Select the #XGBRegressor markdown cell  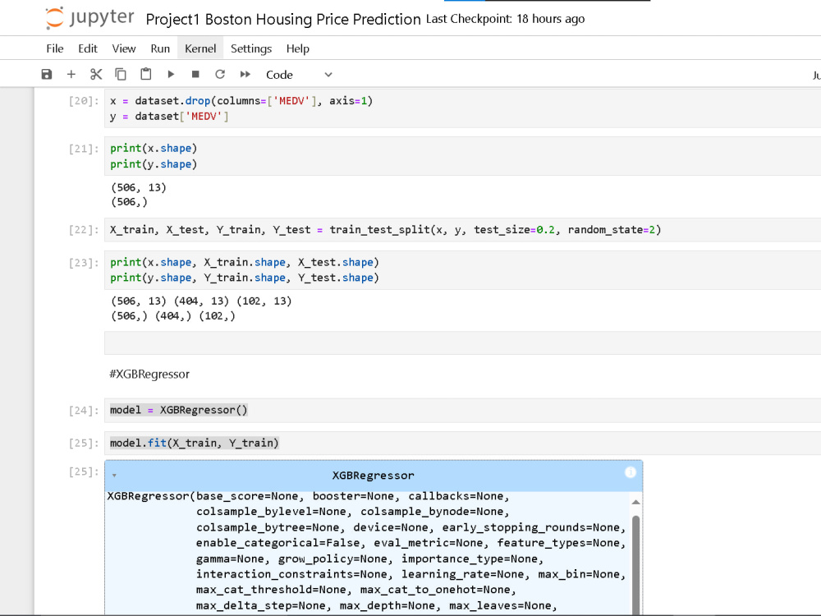pos(149,374)
